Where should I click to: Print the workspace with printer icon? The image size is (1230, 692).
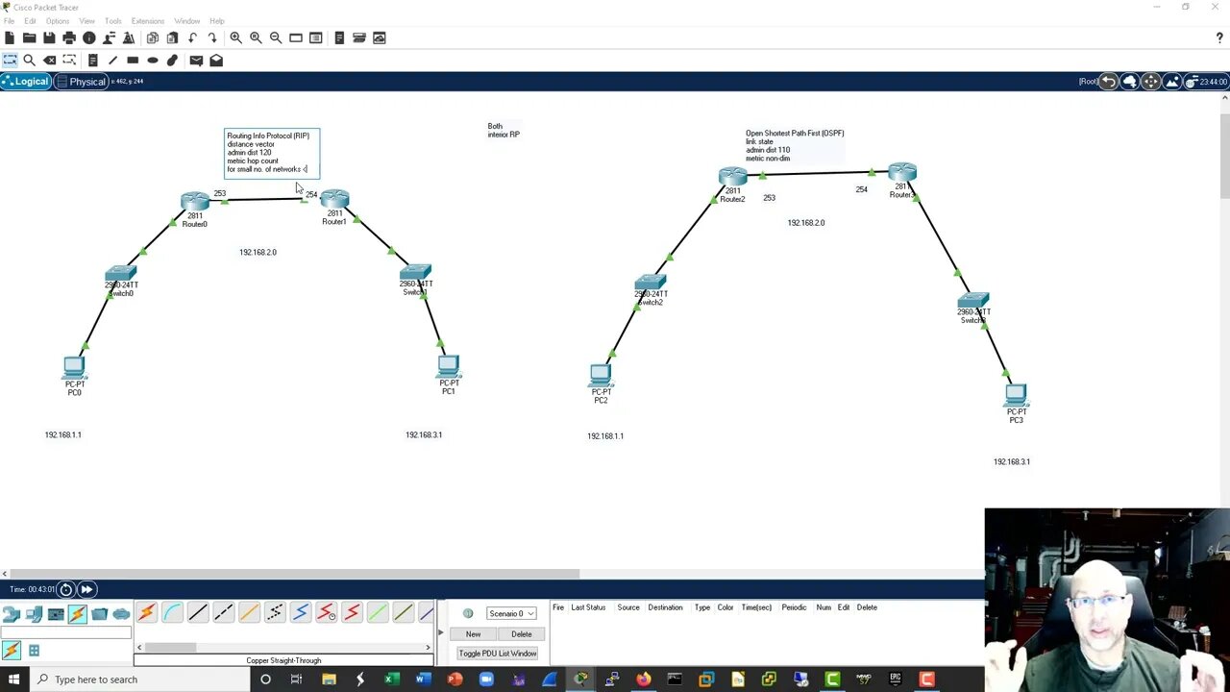[x=69, y=37]
